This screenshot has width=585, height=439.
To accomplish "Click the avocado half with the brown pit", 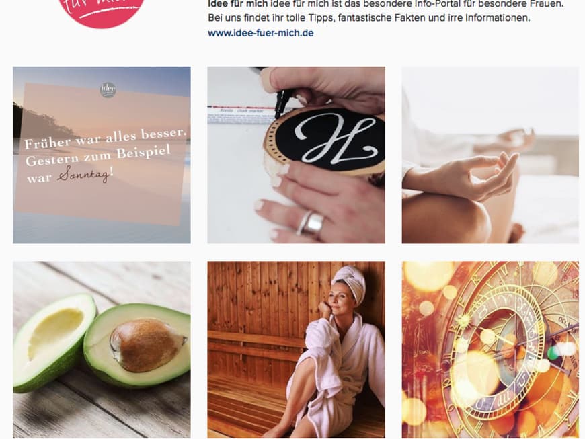I will [x=137, y=345].
